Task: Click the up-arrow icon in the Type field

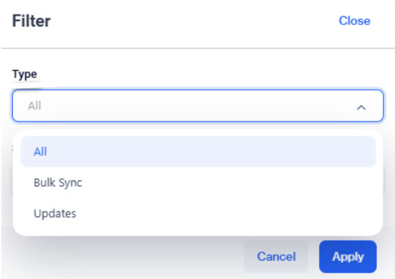Action: [x=361, y=108]
